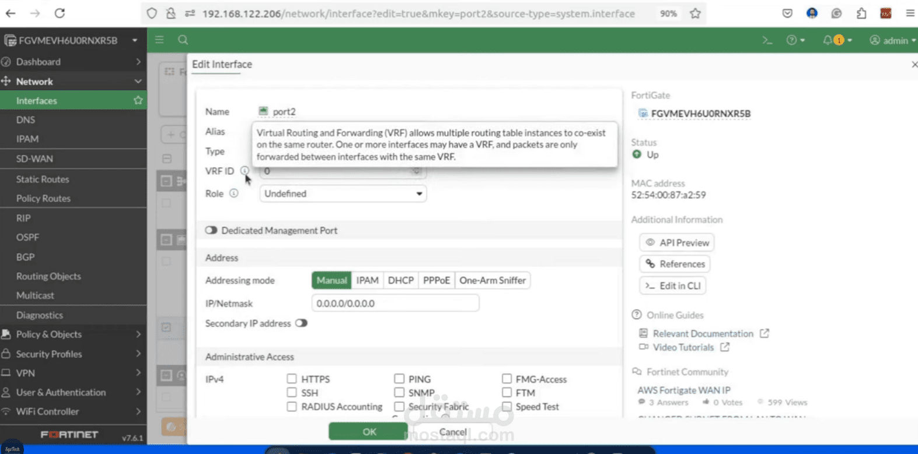
Task: Check the Security Fabric checkbox
Action: [x=399, y=407]
